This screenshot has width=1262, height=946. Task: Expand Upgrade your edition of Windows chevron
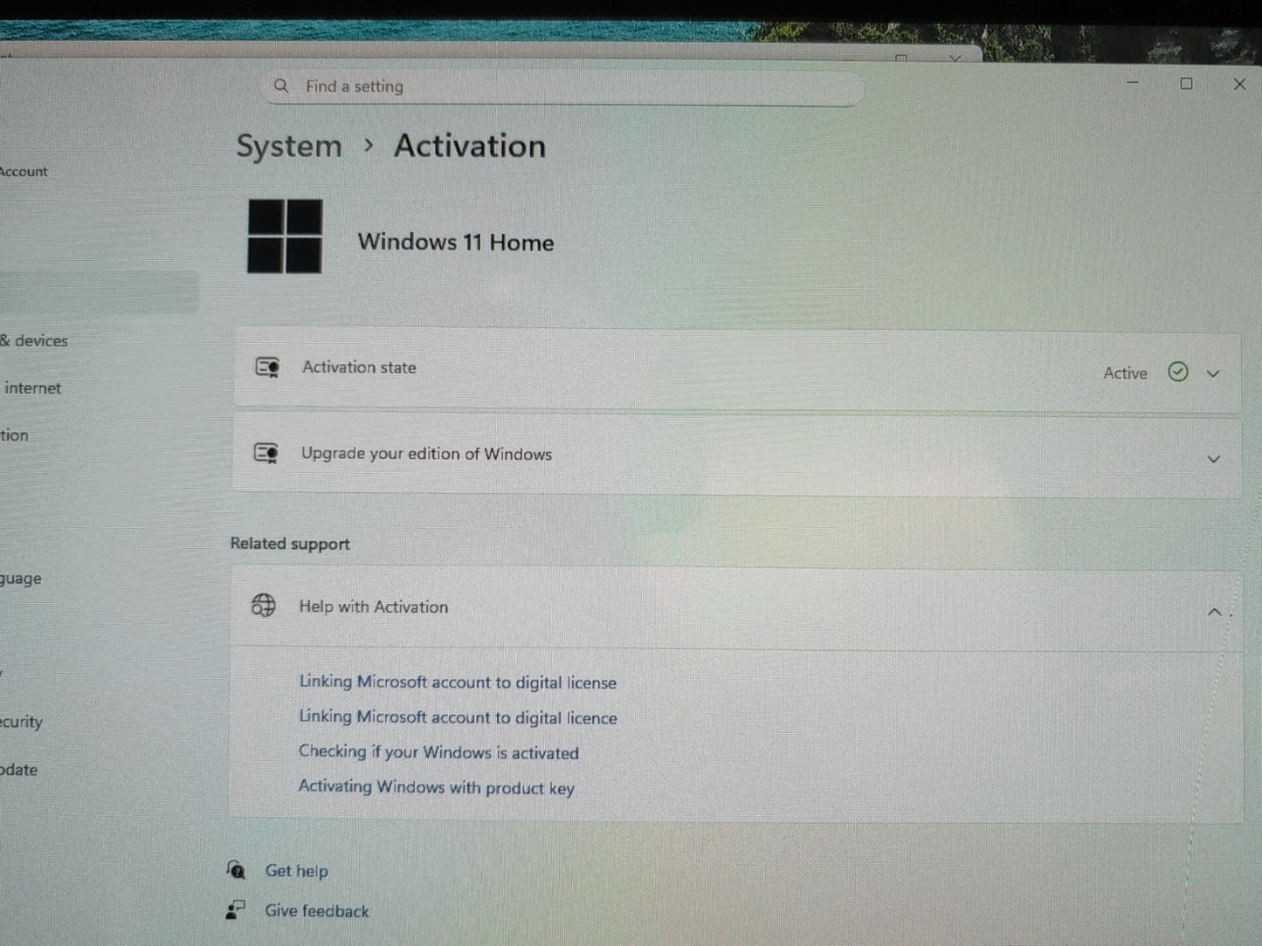click(x=1213, y=459)
